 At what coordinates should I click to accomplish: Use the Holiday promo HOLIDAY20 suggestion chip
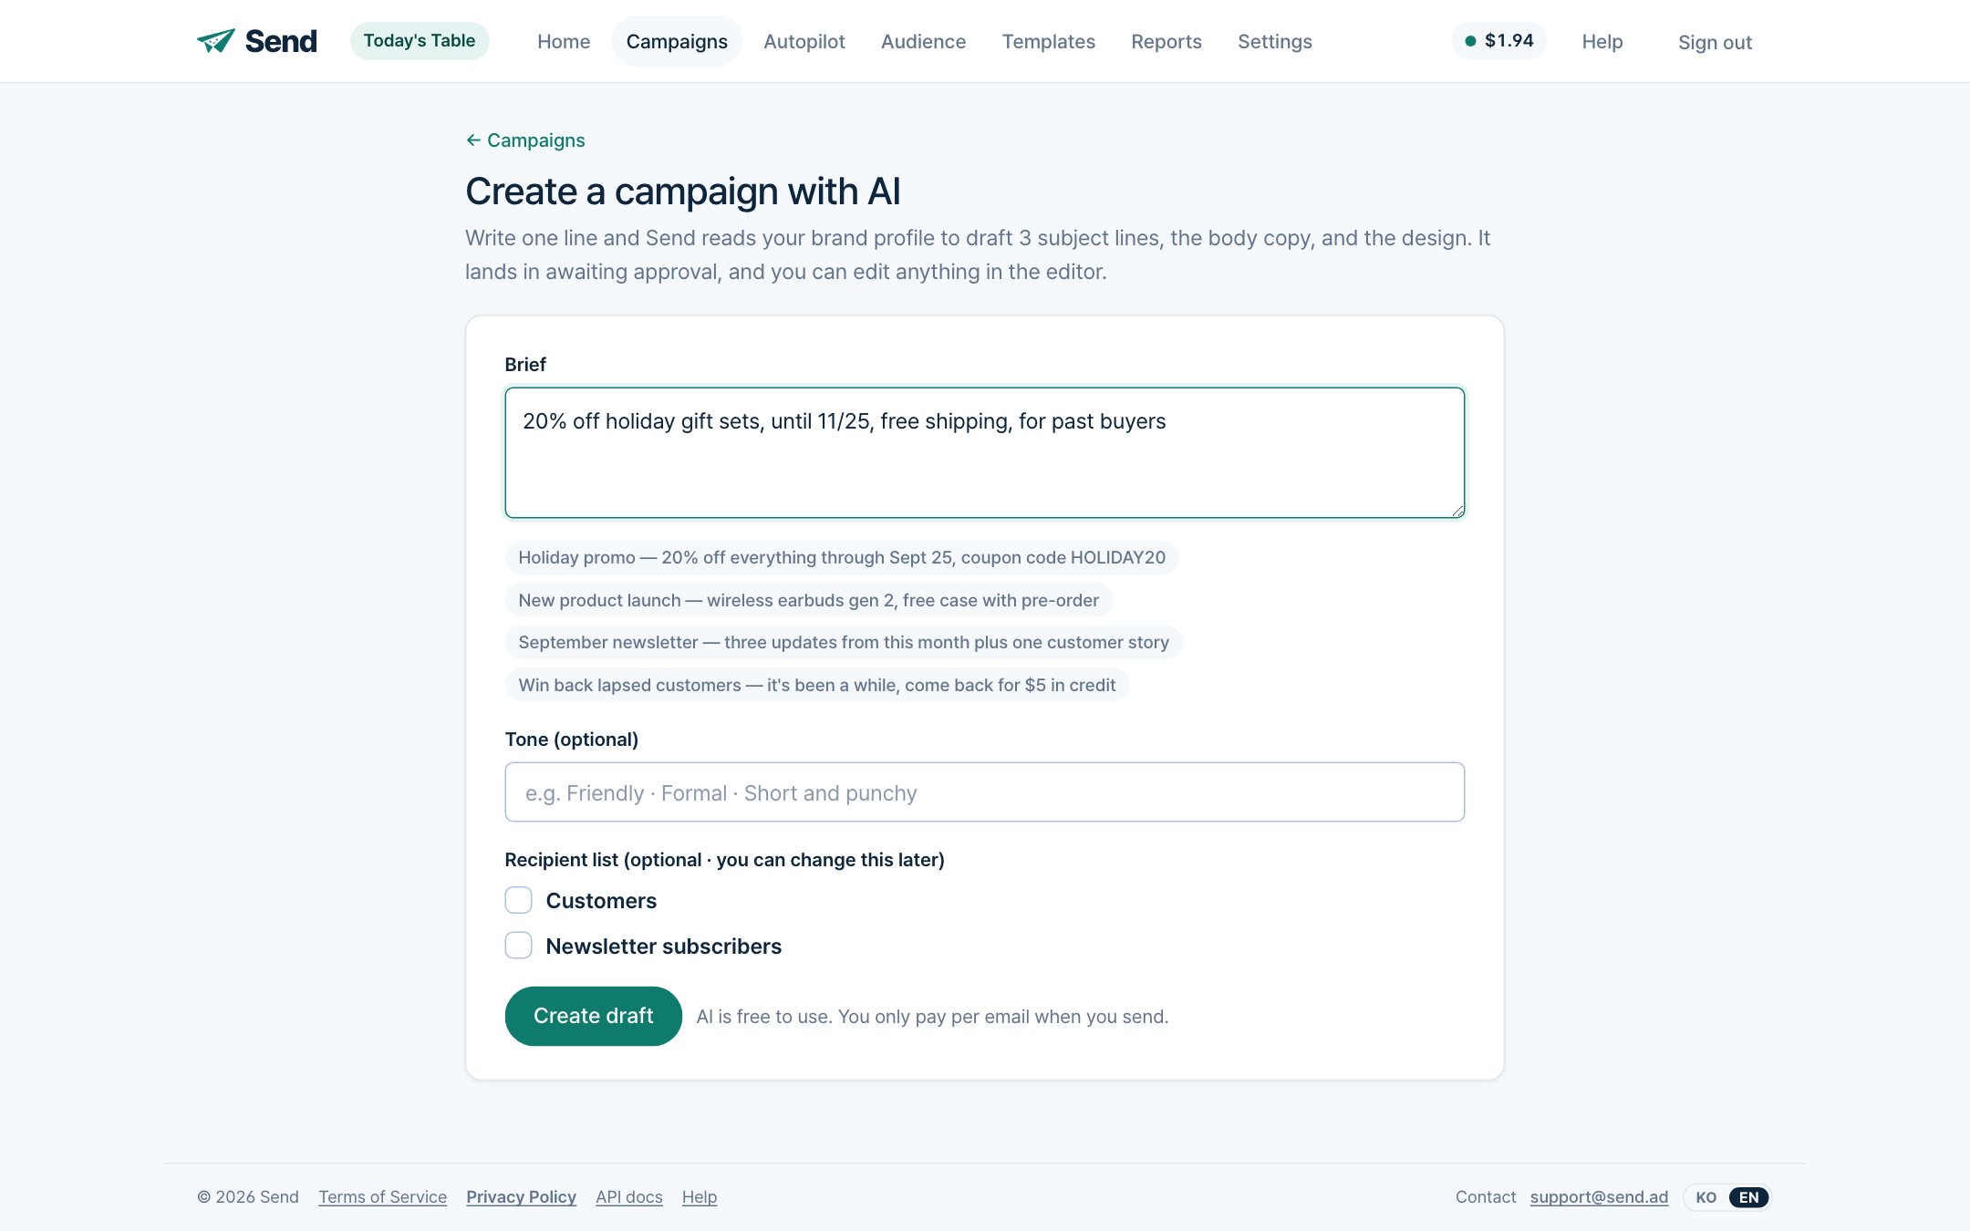point(842,557)
